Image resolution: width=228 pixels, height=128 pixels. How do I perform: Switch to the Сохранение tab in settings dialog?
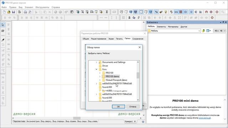pos(138,39)
